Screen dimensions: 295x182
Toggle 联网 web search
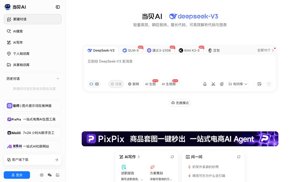[x=133, y=84]
